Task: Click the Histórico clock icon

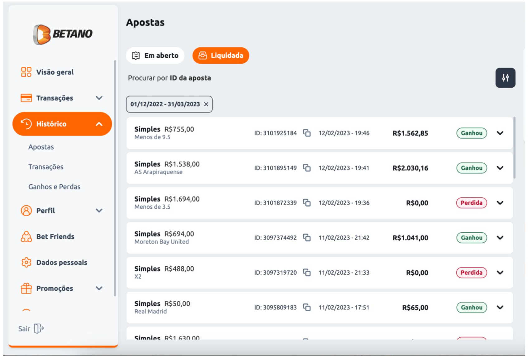Action: (26, 124)
